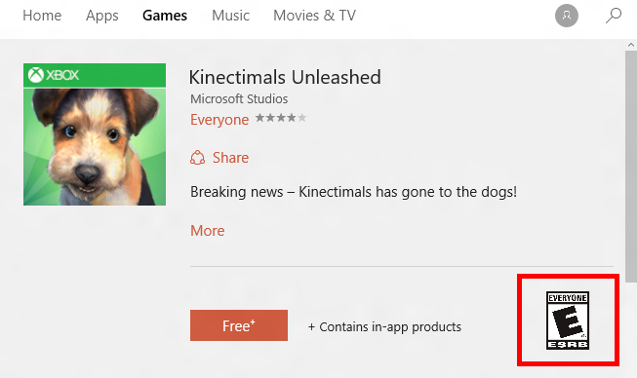Click the Everyone age rating link
Screen dimensions: 637x378
point(219,120)
